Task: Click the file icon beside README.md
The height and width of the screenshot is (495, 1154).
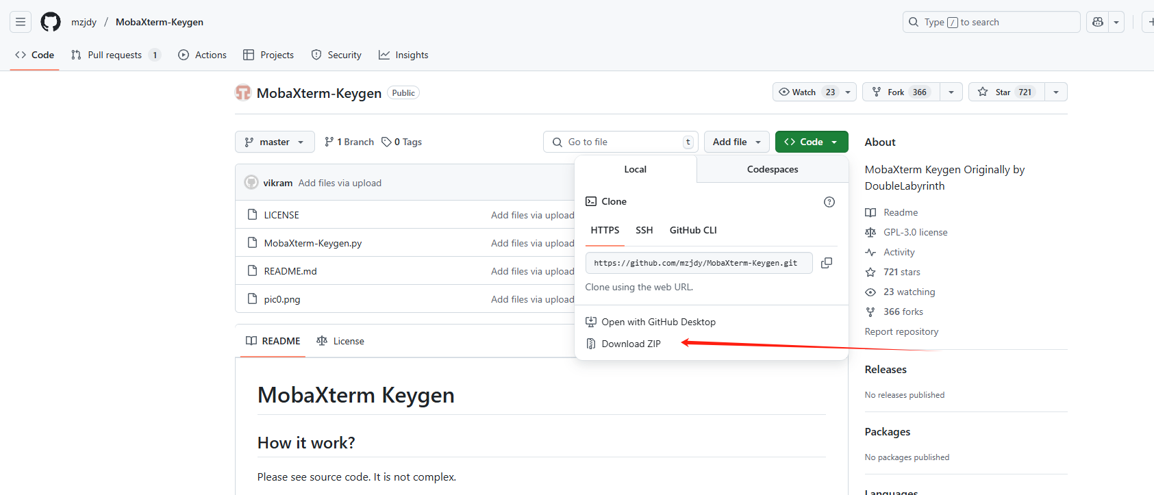Action: (252, 270)
